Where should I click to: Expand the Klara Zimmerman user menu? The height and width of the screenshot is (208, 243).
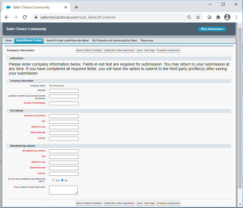[212, 29]
